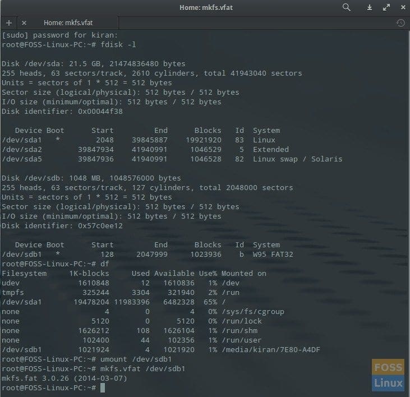This screenshot has width=410, height=397.
Task: Click the tmpfs filesystem row
Action: click(120, 293)
